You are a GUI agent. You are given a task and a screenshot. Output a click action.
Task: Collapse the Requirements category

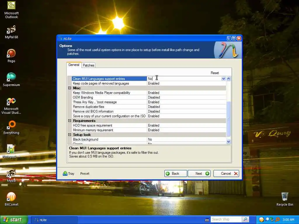coord(69,121)
